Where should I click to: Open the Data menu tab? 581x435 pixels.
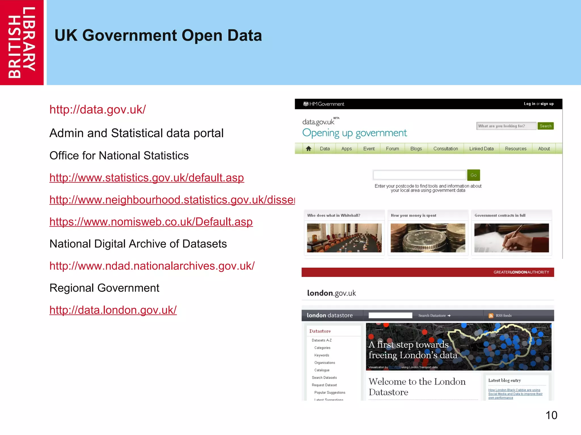coord(325,149)
